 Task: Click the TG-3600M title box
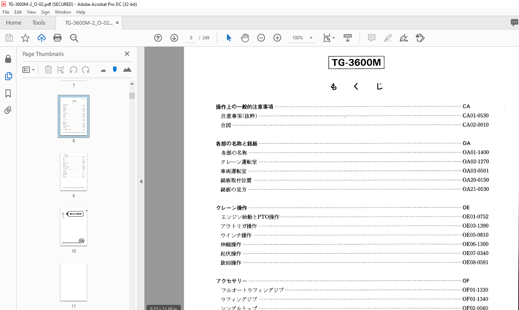[356, 63]
